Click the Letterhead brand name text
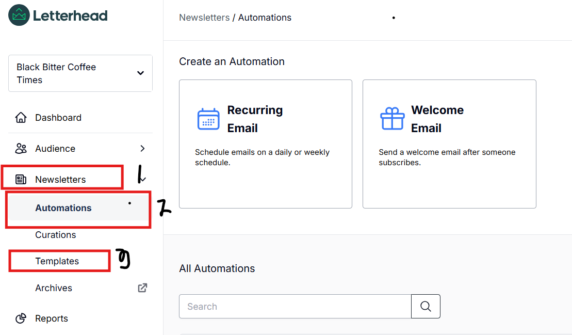Image resolution: width=572 pixels, height=335 pixels. (71, 15)
